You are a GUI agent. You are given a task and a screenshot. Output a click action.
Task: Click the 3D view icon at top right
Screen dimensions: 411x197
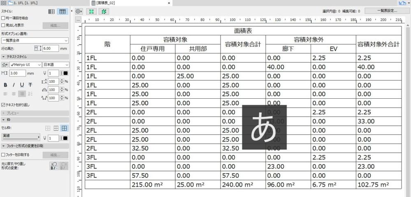point(402,3)
